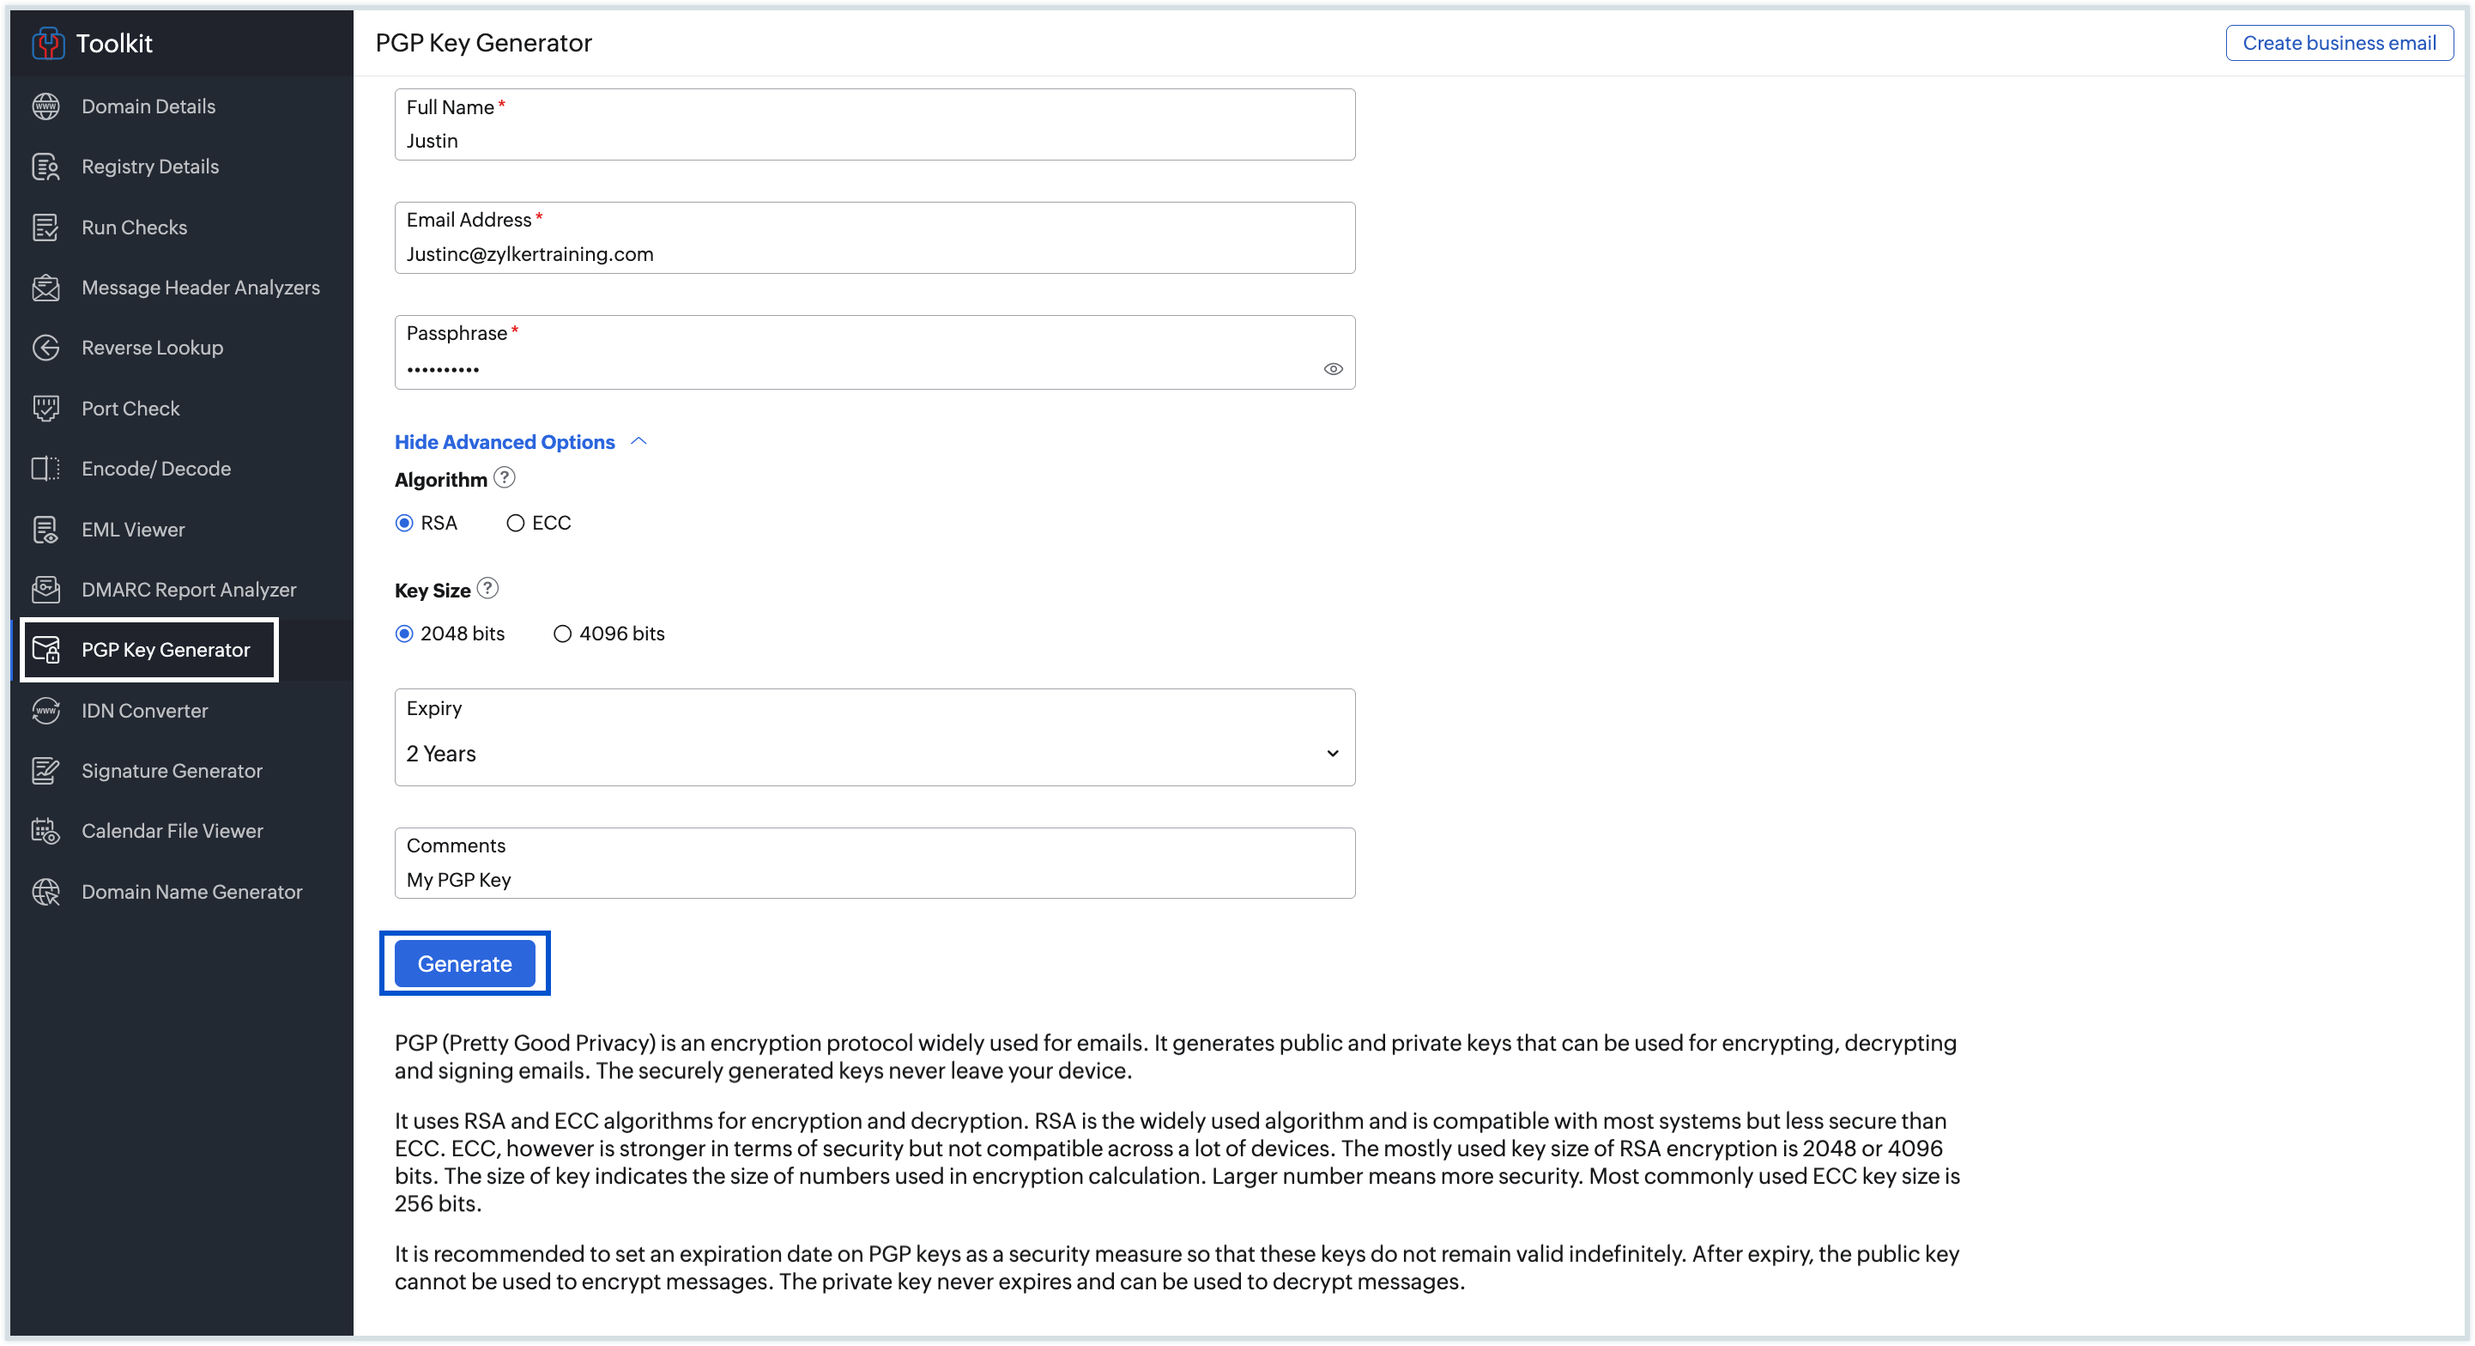
Task: Show passphrase with the eye icon
Action: (x=1333, y=369)
